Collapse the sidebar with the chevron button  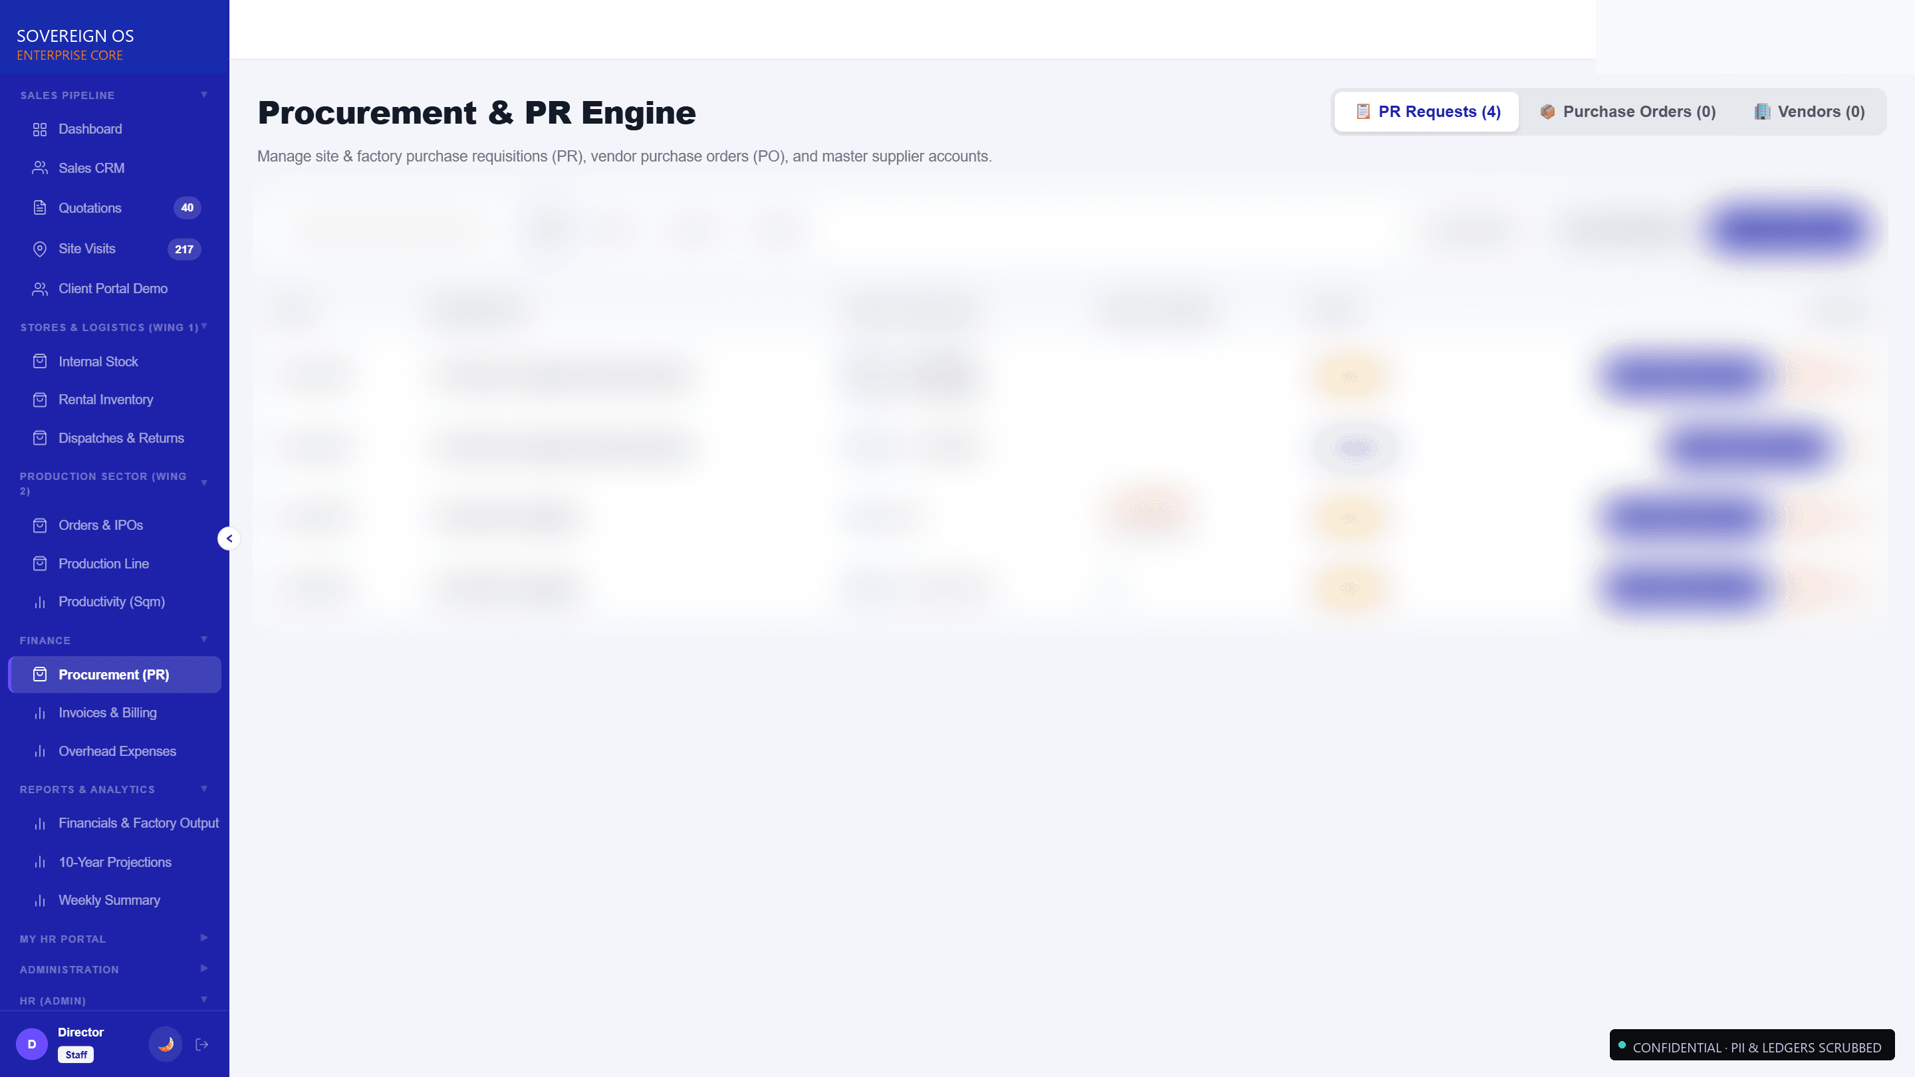coord(229,538)
